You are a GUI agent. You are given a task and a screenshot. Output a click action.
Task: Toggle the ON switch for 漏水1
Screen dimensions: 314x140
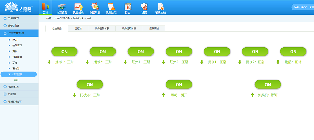217,52
